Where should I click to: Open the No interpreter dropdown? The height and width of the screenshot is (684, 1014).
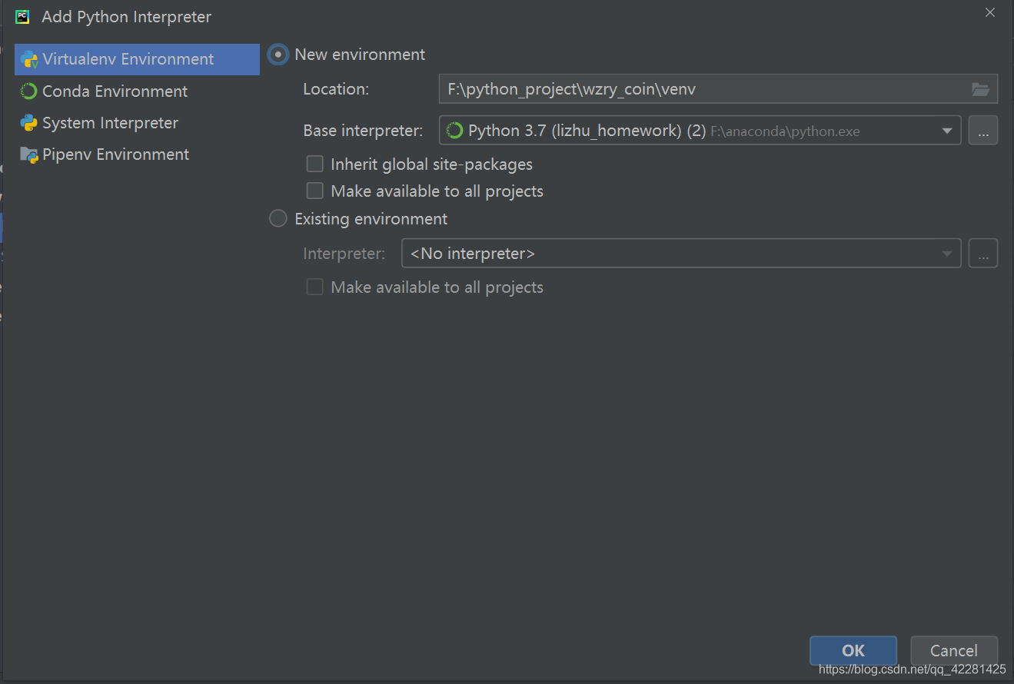coord(681,254)
